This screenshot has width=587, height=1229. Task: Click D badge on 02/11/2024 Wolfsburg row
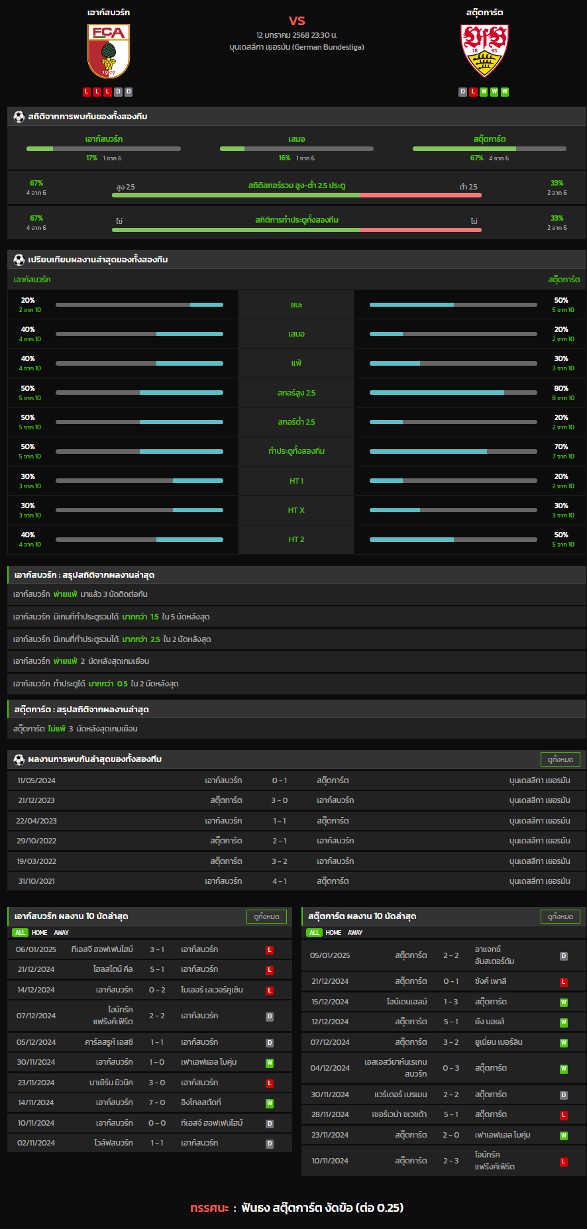pos(270,1144)
